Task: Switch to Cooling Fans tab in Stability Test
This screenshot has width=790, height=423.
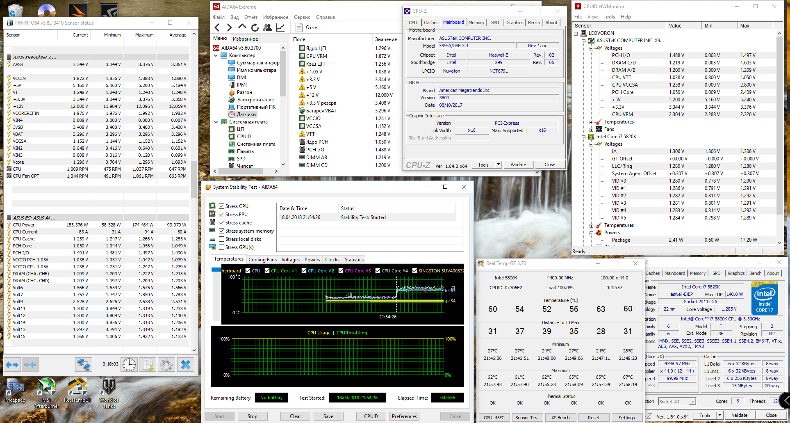Action: 262,260
